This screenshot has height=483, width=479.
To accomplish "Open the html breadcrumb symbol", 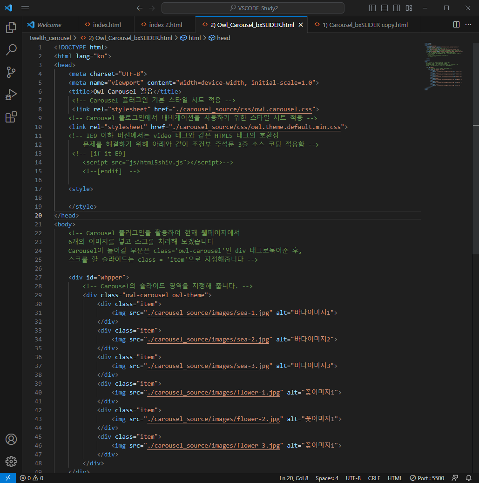I will [190, 38].
